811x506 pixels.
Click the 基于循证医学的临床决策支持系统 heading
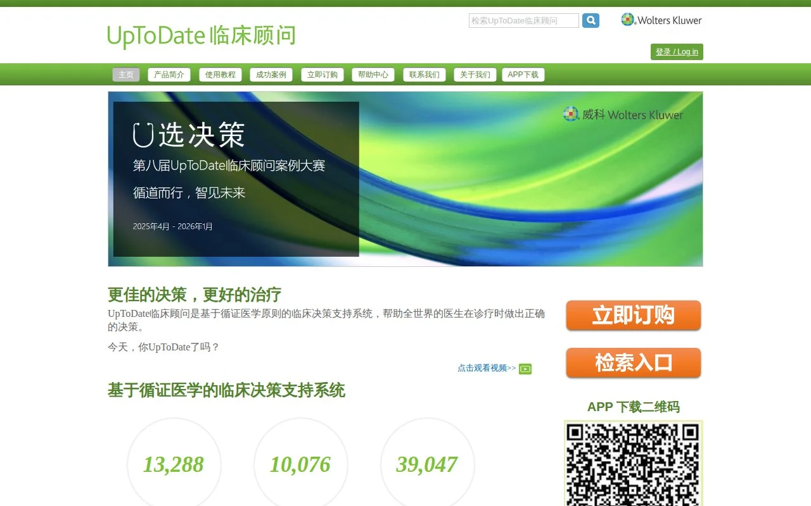coord(226,390)
